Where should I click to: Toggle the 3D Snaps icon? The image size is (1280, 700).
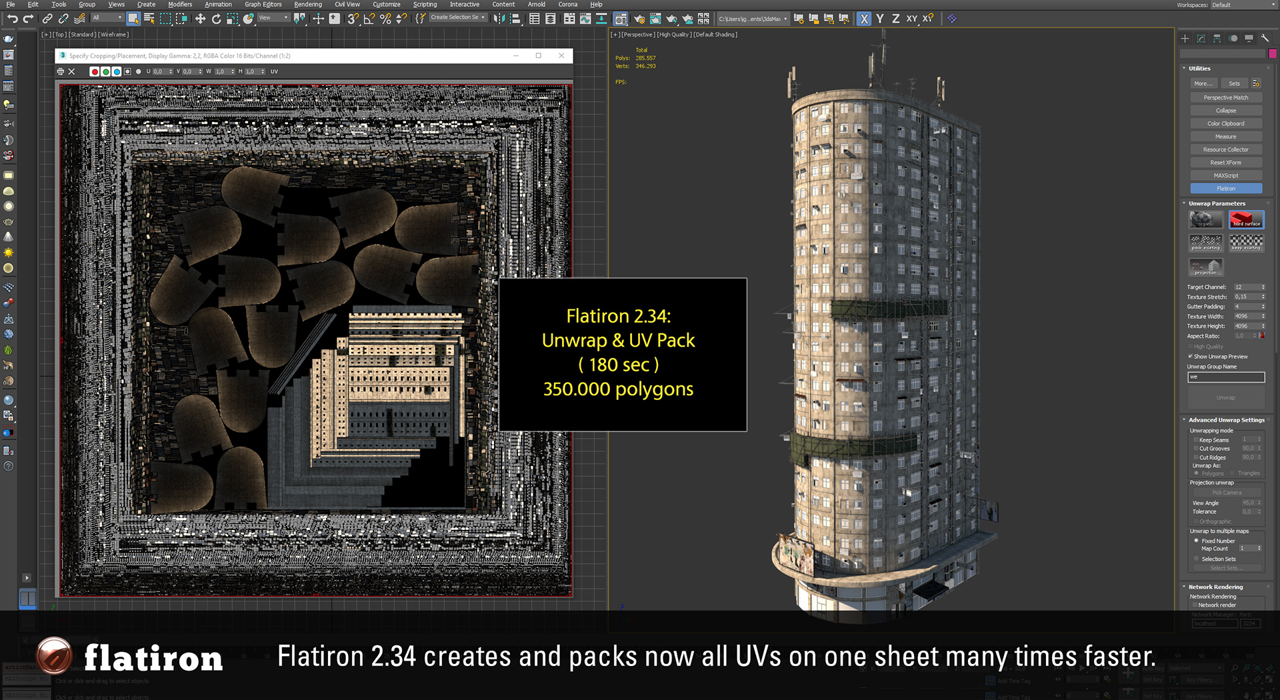coord(353,19)
